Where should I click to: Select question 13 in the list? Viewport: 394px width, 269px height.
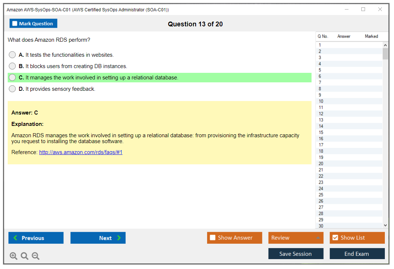click(321, 120)
